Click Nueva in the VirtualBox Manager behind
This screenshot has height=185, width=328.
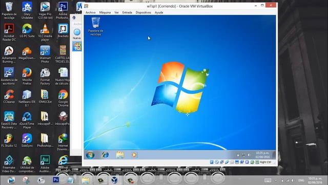point(77,34)
